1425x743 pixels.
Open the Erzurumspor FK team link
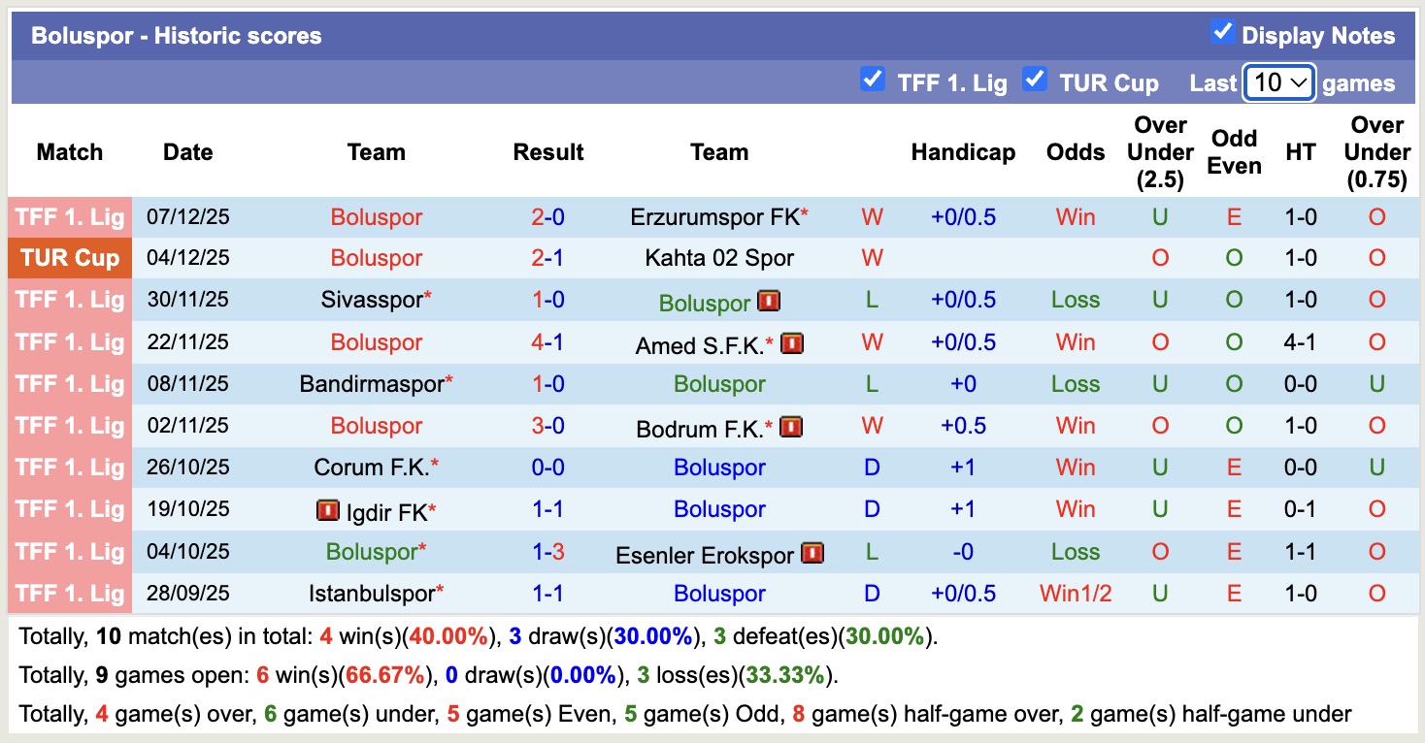tap(713, 216)
